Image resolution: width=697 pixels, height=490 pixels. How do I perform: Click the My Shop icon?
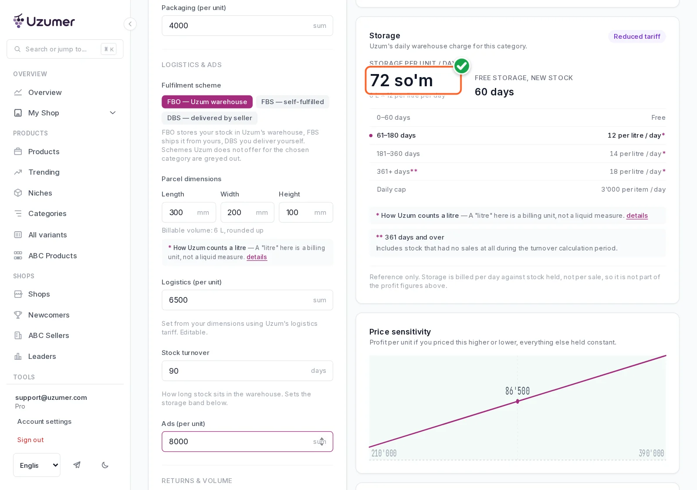pos(18,113)
